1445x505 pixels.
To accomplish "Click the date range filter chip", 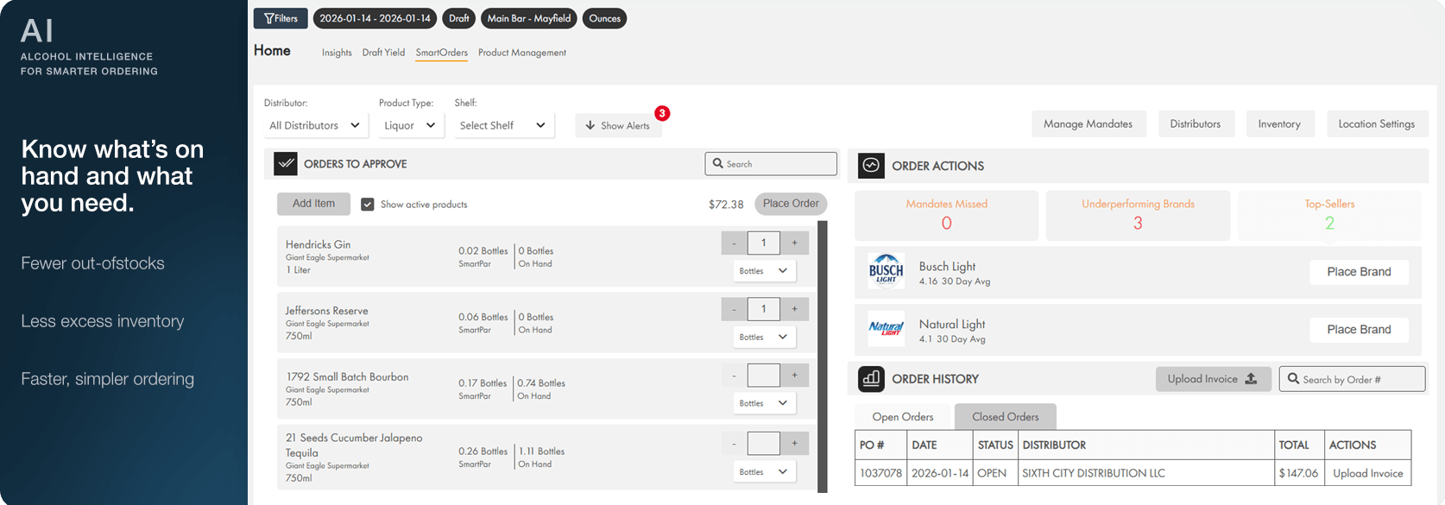I will 375,18.
